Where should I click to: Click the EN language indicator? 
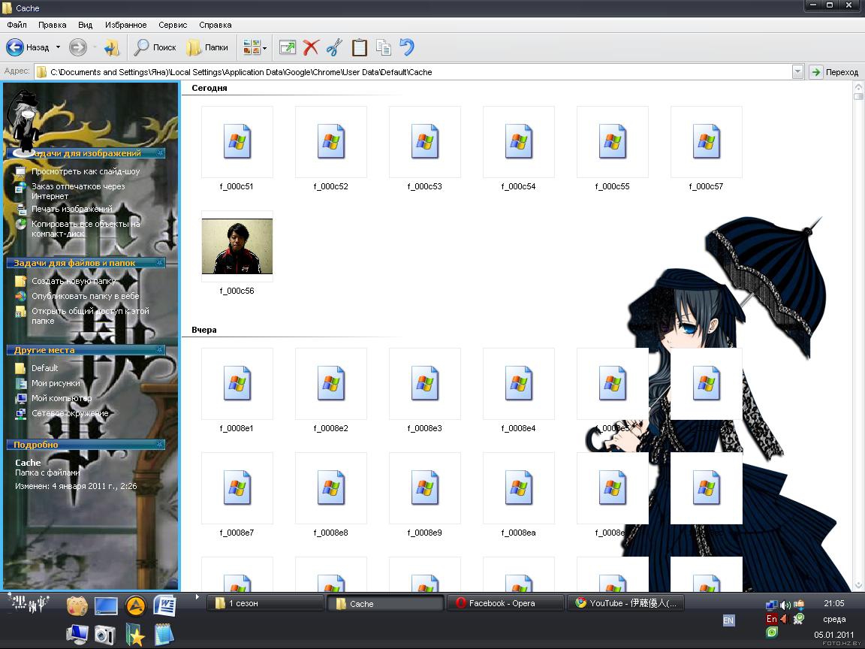tap(728, 620)
